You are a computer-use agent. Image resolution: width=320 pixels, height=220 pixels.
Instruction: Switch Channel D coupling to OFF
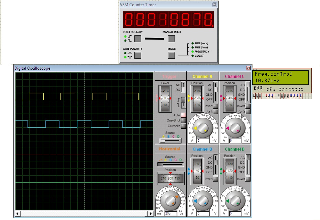pyautogui.click(x=247, y=172)
